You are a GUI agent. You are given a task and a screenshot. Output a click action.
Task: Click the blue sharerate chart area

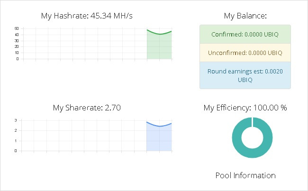pyautogui.click(x=159, y=138)
